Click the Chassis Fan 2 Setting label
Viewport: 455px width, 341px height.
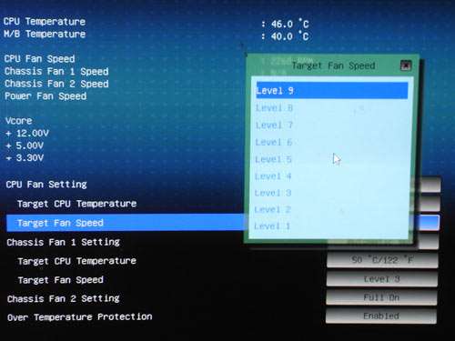click(64, 298)
